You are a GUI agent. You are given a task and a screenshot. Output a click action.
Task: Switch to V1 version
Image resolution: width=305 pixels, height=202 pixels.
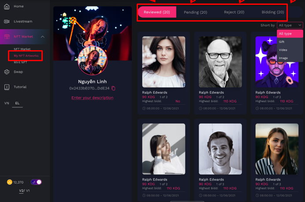click(x=28, y=191)
